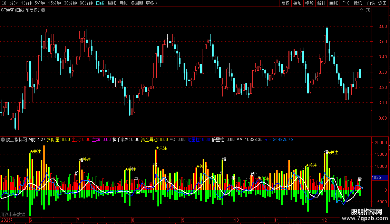Click the ★关注 signal in late August

click(162, 148)
